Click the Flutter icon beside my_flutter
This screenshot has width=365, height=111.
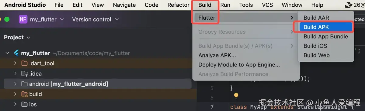(x=16, y=53)
